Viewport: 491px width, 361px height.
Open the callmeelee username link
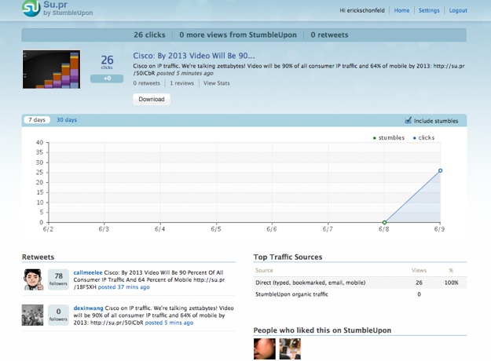[x=88, y=272]
